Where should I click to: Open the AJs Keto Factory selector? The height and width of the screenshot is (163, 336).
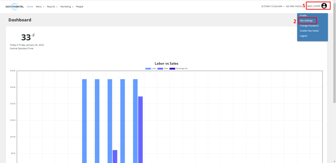(x=295, y=6)
